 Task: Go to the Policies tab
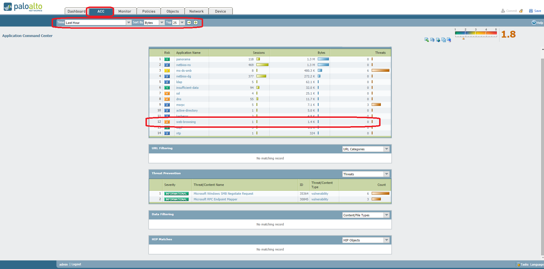click(x=149, y=11)
